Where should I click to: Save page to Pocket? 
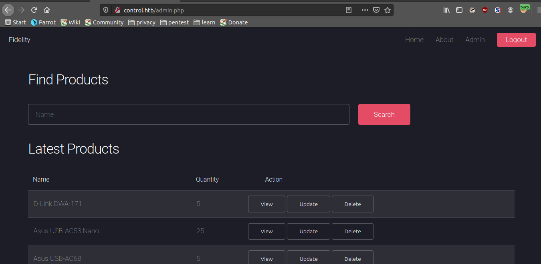click(x=376, y=10)
